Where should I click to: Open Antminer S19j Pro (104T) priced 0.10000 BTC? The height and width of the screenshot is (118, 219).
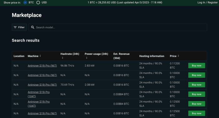pos(39,94)
